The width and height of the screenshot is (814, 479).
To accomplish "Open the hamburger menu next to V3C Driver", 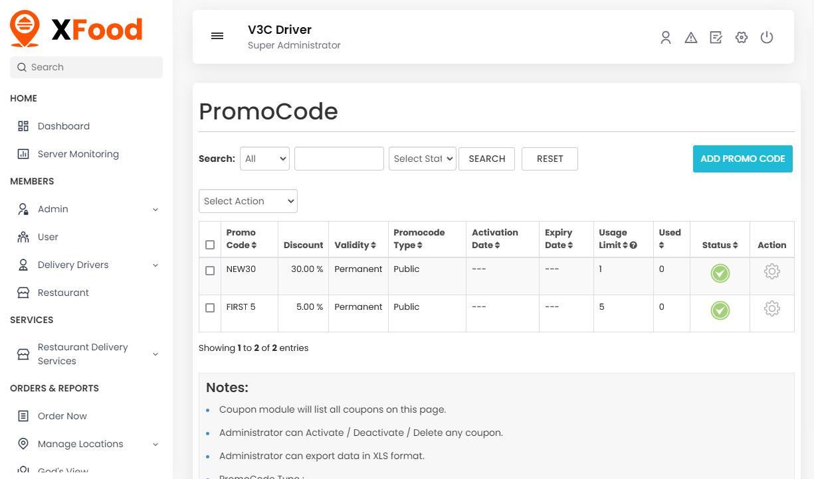I will point(217,36).
